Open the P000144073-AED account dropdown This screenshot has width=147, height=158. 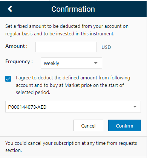[73, 107]
